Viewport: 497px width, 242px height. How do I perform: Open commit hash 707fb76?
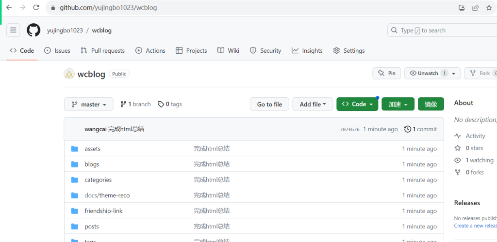(x=349, y=129)
